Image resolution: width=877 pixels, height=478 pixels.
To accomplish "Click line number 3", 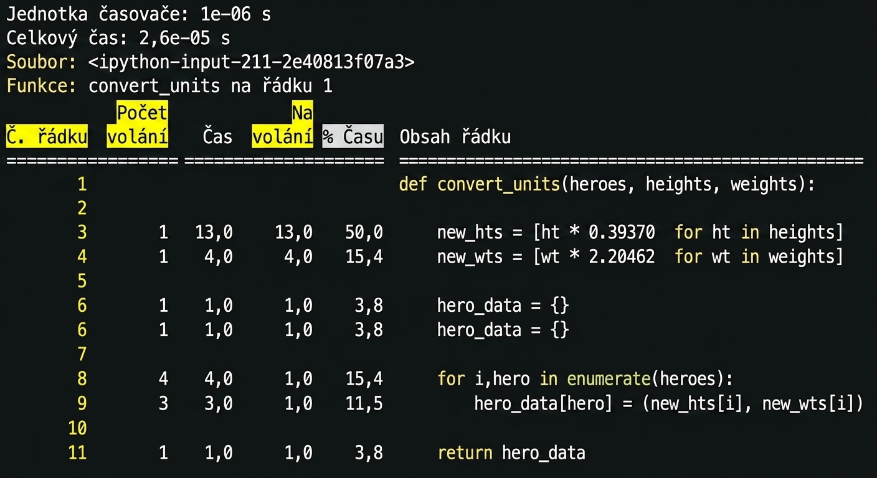I will (x=82, y=232).
